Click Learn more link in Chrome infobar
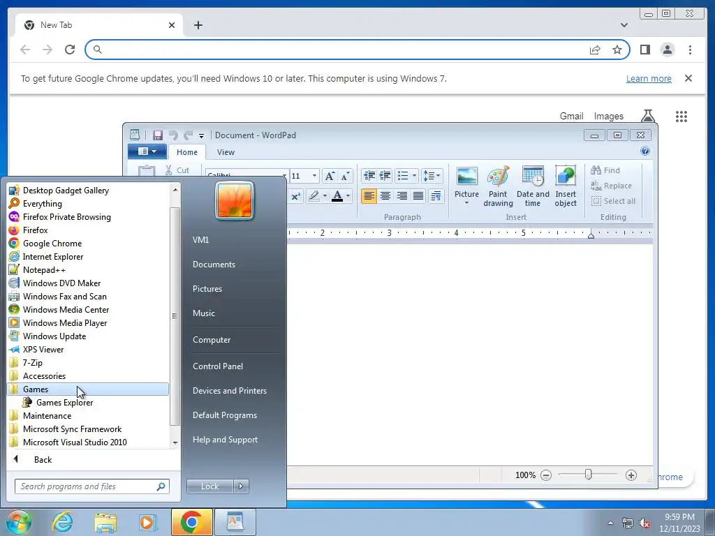Image resolution: width=715 pixels, height=536 pixels. tap(649, 78)
